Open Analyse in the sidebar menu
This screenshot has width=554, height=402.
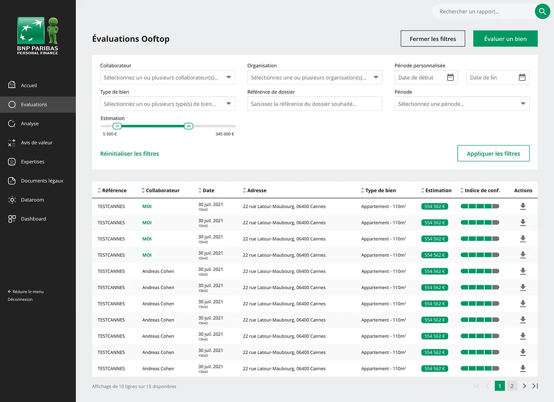pos(30,123)
